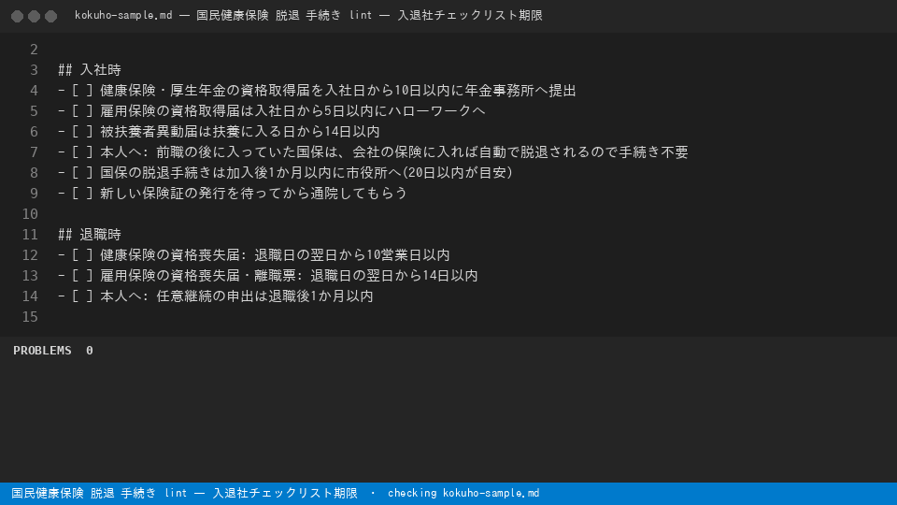Open the PROBLEMS panel tab
This screenshot has height=505, width=897.
[42, 351]
